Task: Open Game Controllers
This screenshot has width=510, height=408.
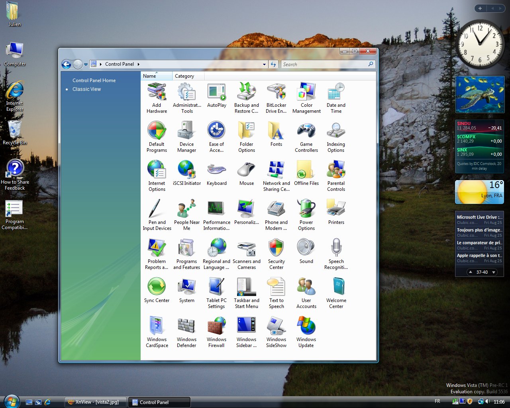Action: 306,137
